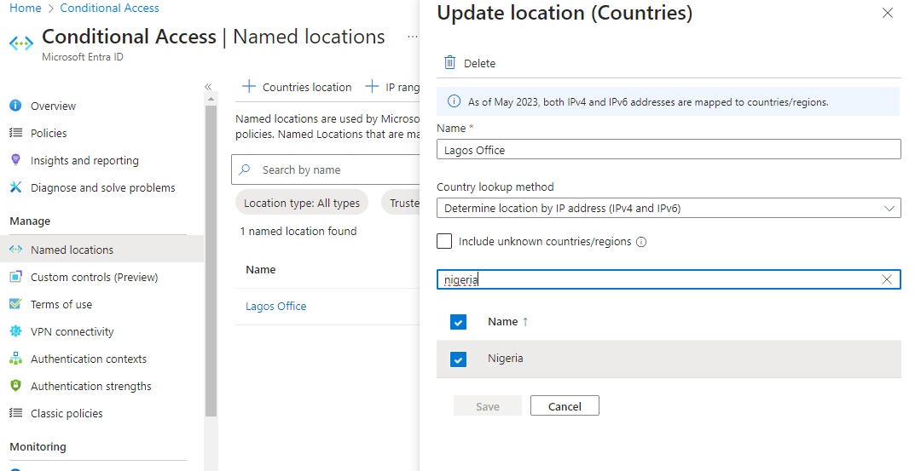Image resolution: width=915 pixels, height=471 pixels.
Task: Enable Include unknown countries/regions checkbox
Action: pos(444,241)
